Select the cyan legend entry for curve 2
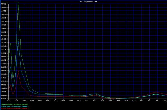This screenshot has height=110, width=167. (x=14, y=107)
